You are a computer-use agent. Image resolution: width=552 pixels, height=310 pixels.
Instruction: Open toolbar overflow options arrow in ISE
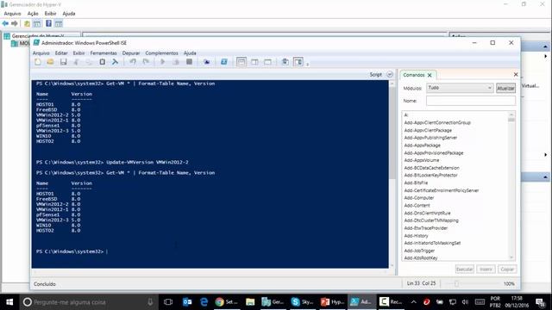[x=307, y=64]
